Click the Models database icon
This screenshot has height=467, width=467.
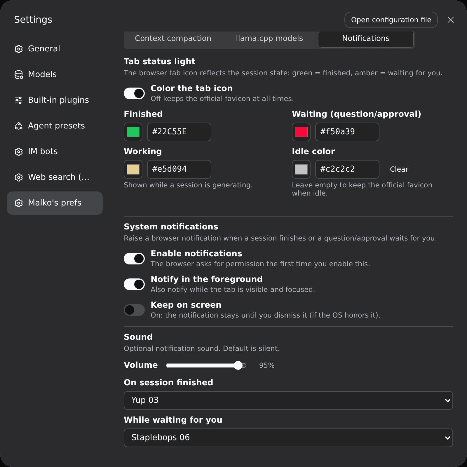(19, 74)
